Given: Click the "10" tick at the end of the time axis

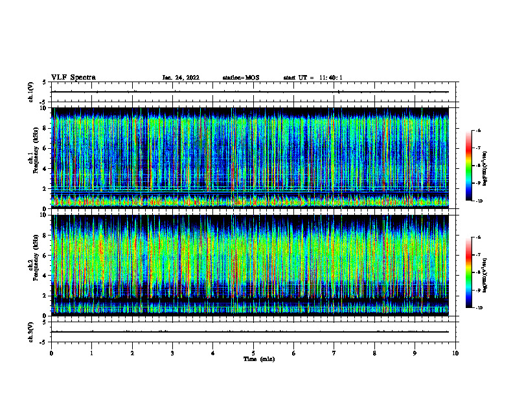Looking at the screenshot, I should click(x=455, y=353).
